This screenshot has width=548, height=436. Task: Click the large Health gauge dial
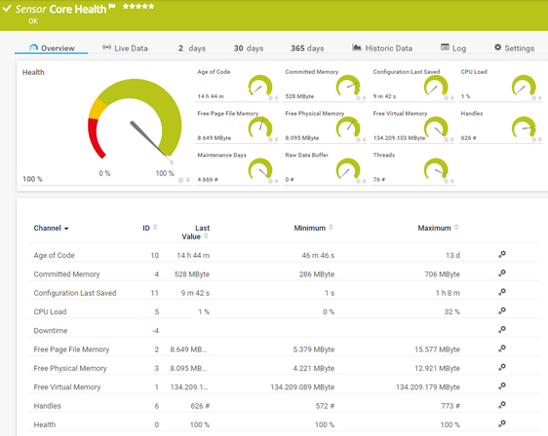(135, 119)
